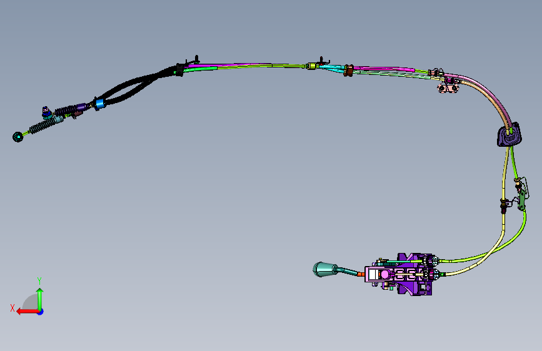Image resolution: width=542 pixels, height=351 pixels.
Task: Select the teal eyelet cable end fitting
Action: 18,137
